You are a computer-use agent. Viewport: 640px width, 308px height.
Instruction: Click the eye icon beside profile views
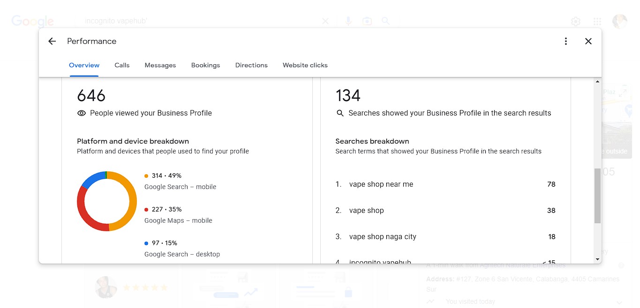click(82, 113)
